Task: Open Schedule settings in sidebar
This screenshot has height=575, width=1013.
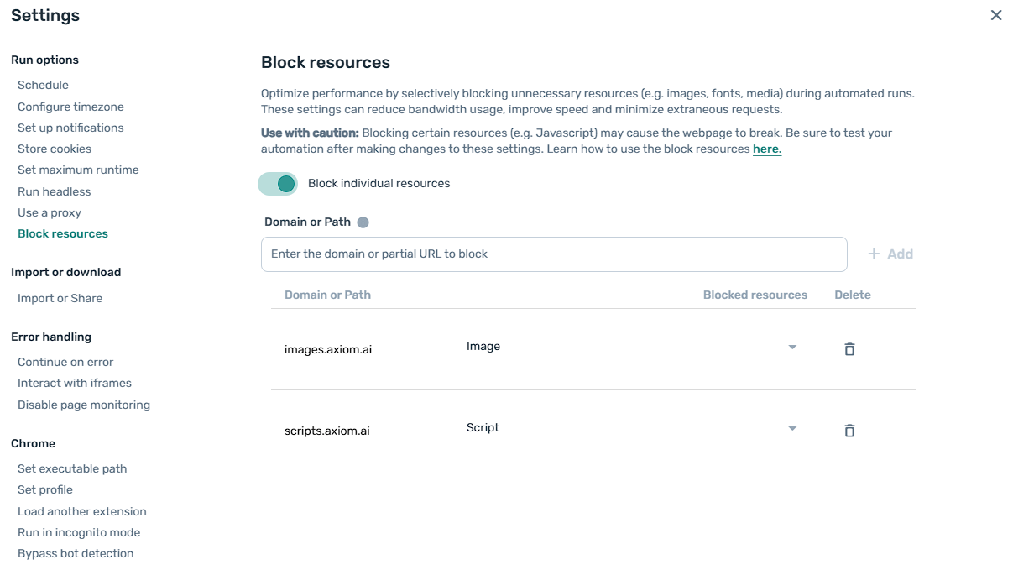Action: click(43, 85)
